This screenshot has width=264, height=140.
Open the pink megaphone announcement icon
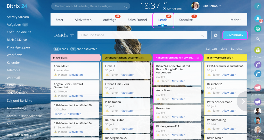258,88
